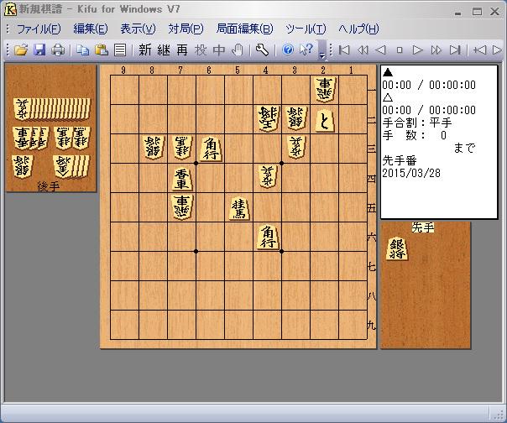Click the date 2015/03/28

(411, 173)
